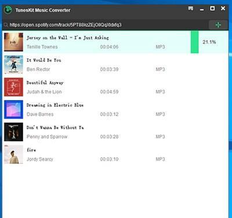Image resolution: width=232 pixels, height=218 pixels.
Task: Click duration 00:04:59
Action: pos(109,92)
